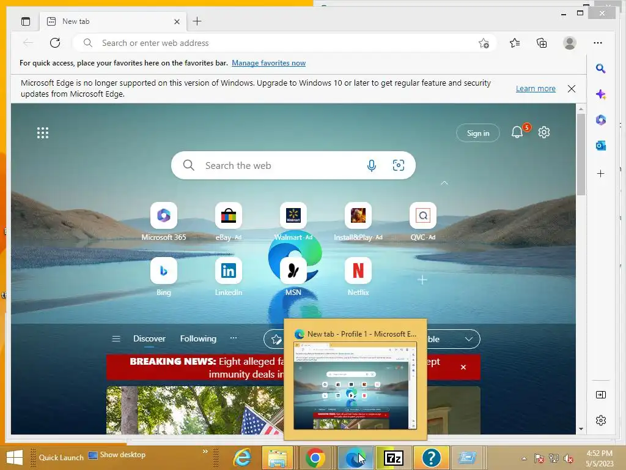Start voice search microphone icon
The image size is (626, 470).
click(371, 165)
